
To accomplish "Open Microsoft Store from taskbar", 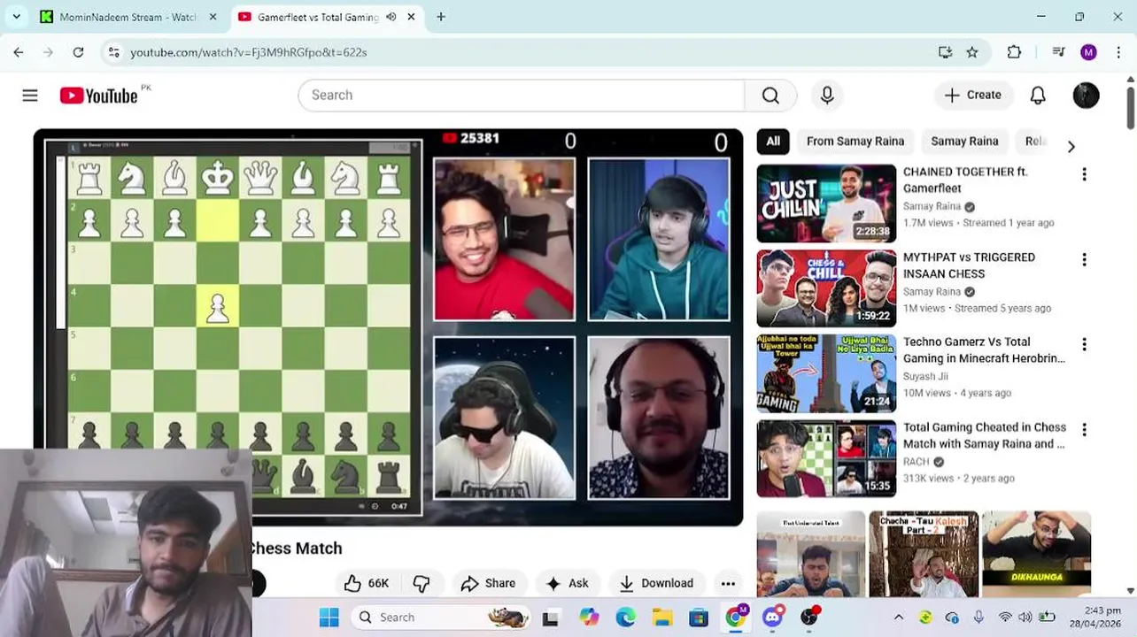I will click(x=699, y=618).
